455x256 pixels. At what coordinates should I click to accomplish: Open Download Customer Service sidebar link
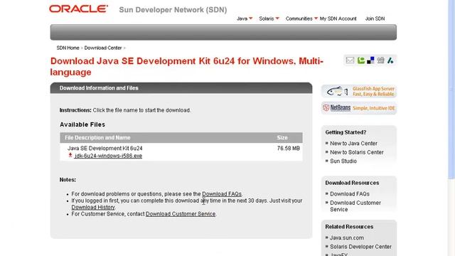point(355,206)
